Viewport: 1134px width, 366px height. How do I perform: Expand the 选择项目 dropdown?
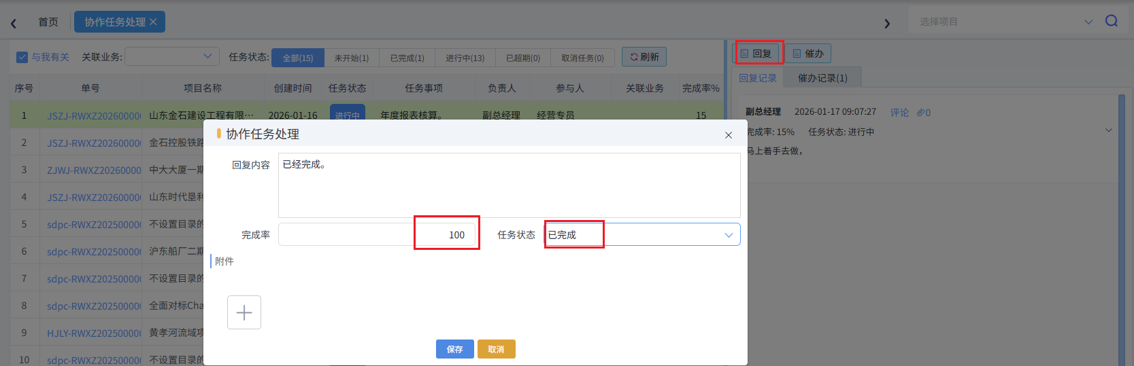click(1088, 22)
